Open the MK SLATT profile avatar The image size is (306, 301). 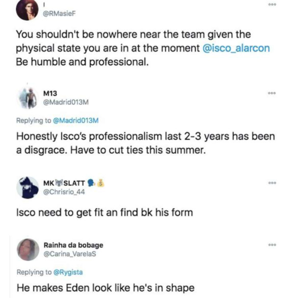coord(27,187)
